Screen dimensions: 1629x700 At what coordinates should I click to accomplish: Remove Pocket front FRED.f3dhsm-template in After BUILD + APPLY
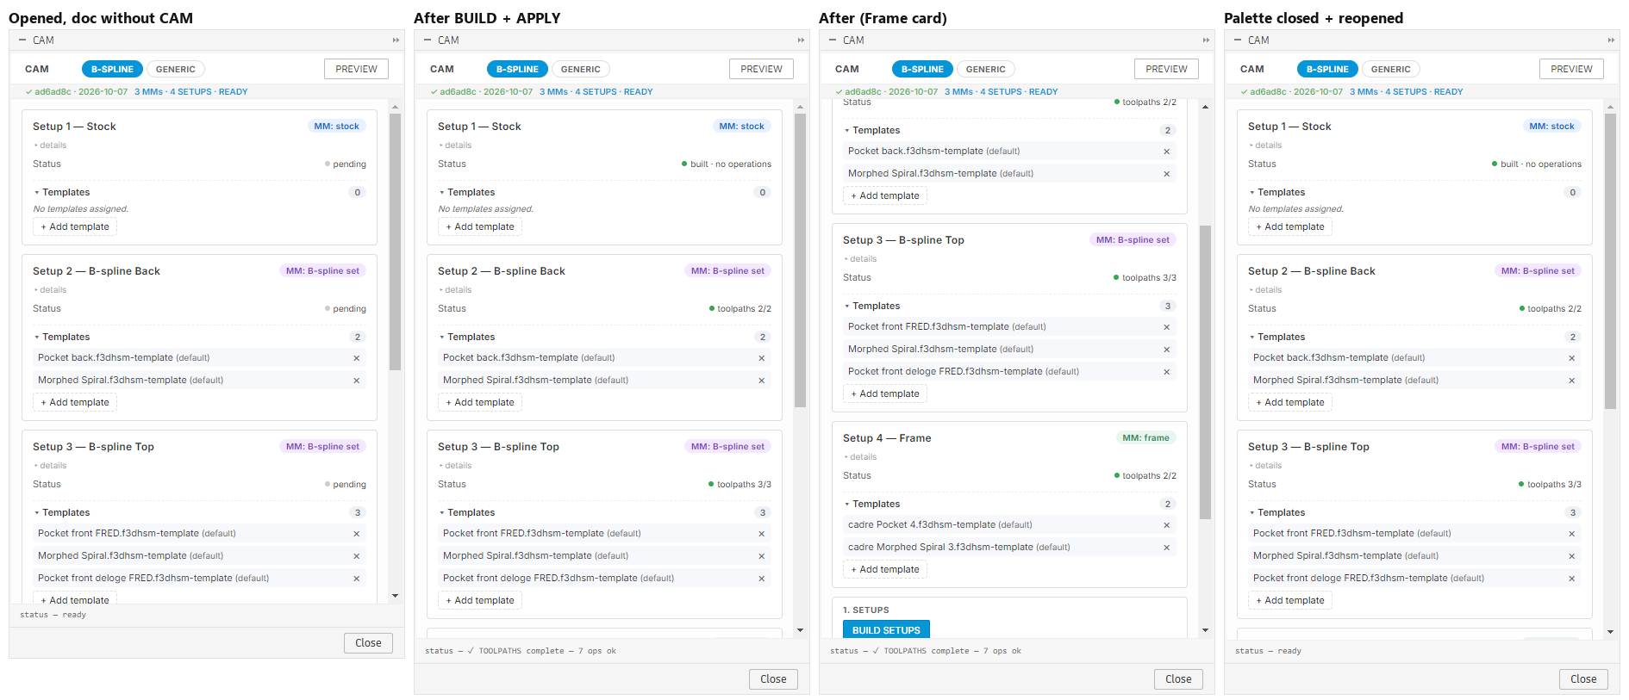762,534
